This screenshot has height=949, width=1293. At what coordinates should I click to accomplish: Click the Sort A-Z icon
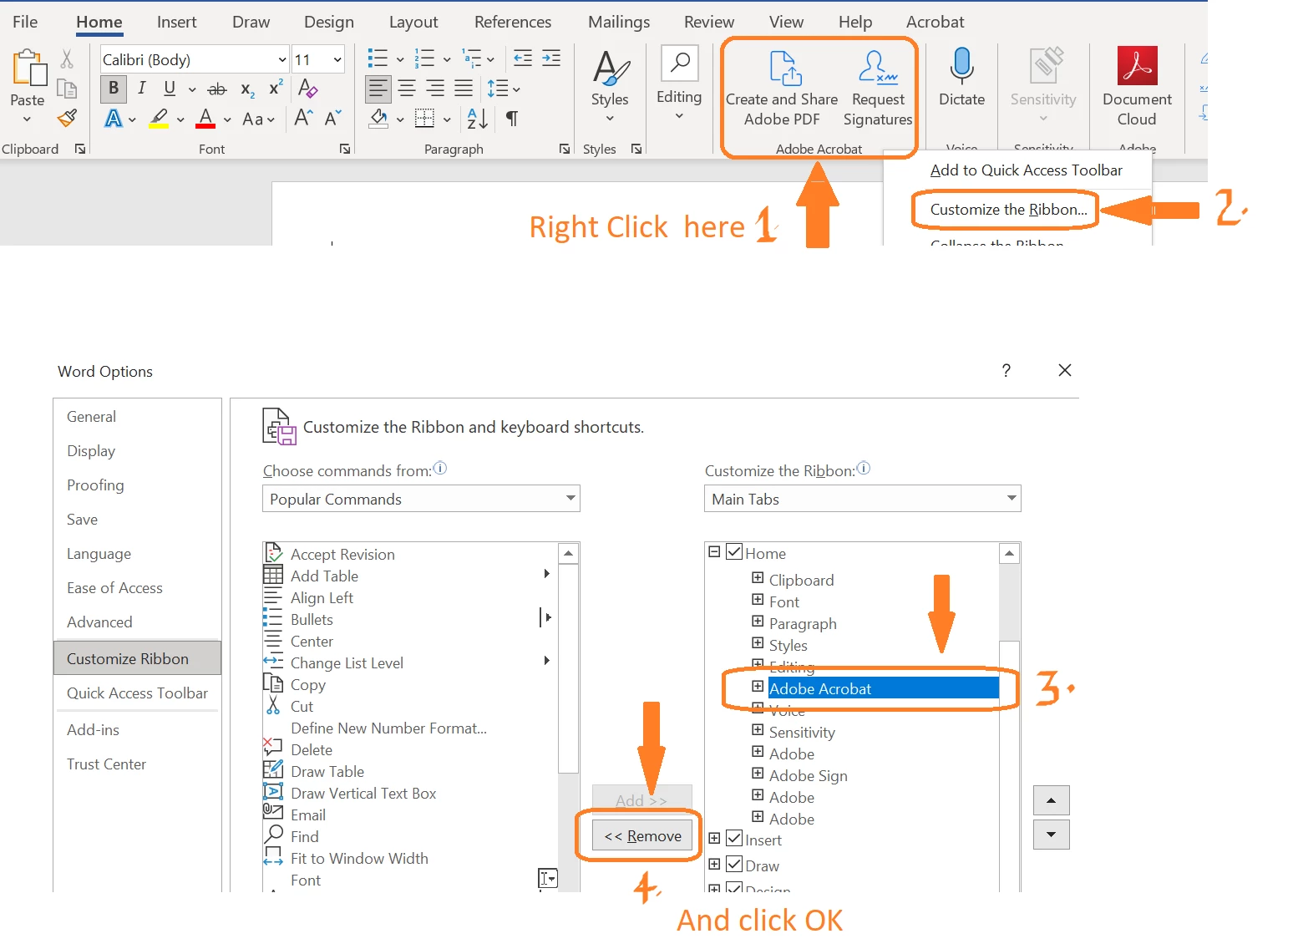pyautogui.click(x=477, y=119)
